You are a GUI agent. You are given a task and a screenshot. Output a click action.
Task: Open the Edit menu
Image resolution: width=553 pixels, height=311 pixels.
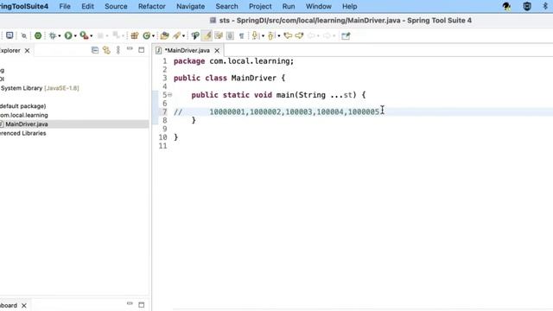87,6
